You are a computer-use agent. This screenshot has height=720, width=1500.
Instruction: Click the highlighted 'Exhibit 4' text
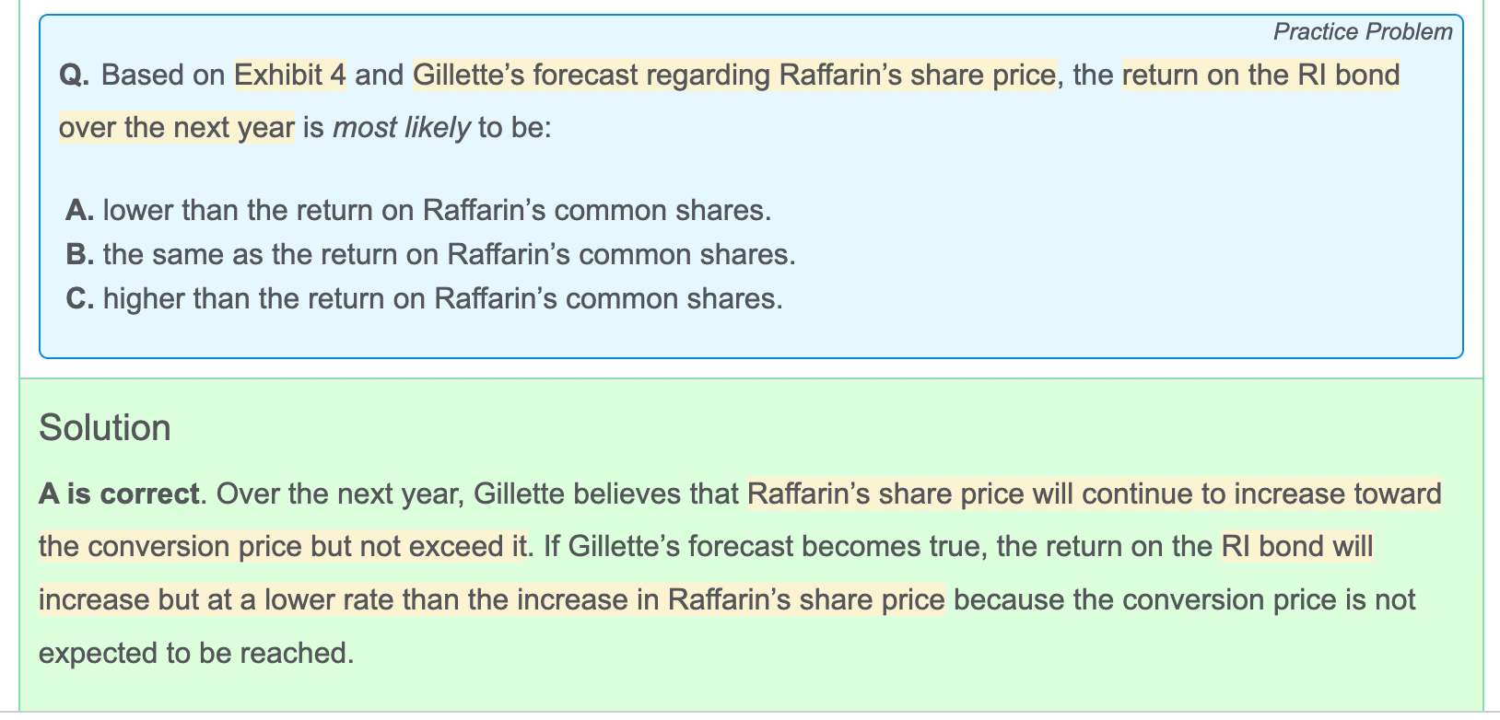[290, 75]
